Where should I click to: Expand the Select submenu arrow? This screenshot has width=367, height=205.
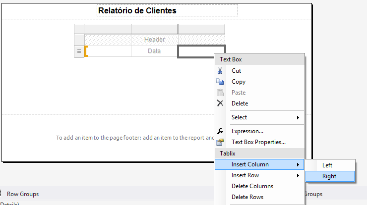[298, 117]
